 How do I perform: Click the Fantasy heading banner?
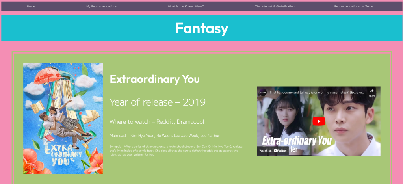202,28
